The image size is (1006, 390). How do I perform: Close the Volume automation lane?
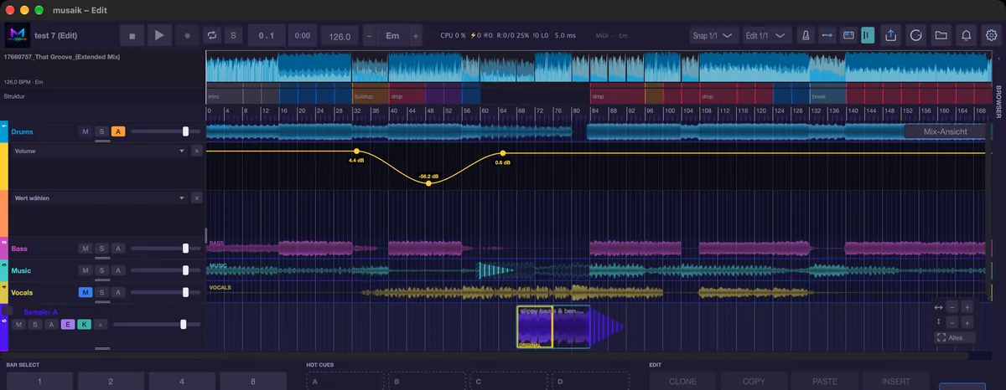coord(196,151)
